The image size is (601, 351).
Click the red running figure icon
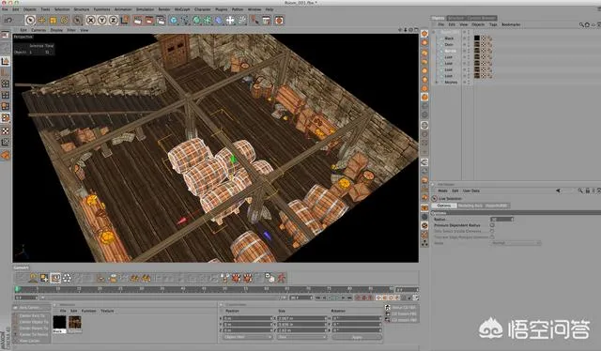coord(282,278)
